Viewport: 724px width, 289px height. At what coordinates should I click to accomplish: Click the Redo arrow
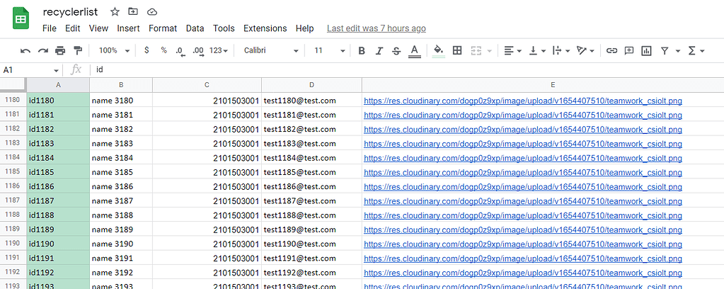click(43, 51)
